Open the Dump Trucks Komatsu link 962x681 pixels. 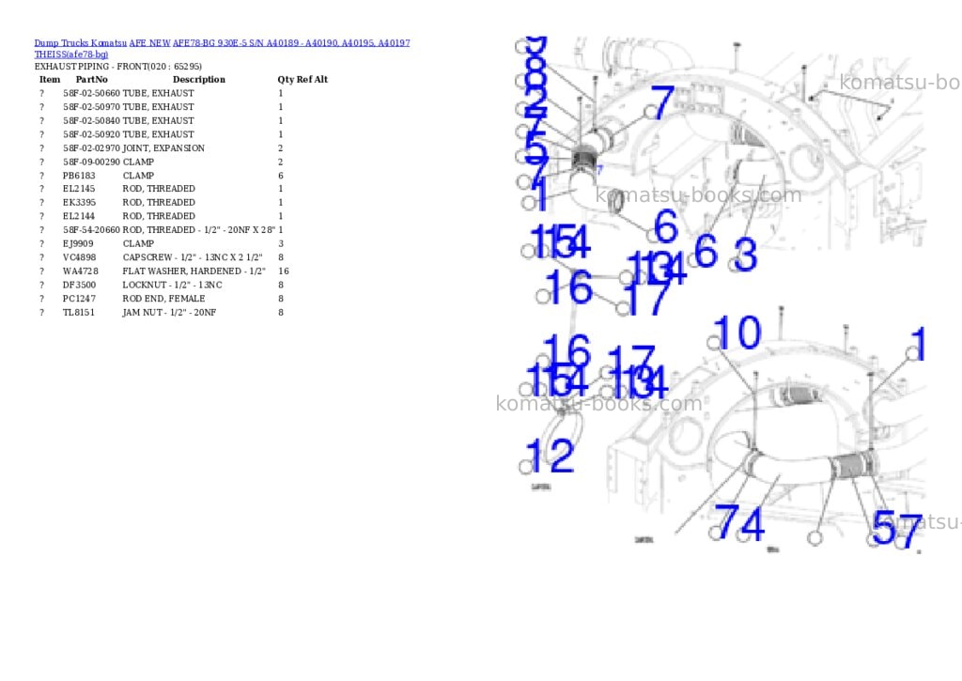(x=81, y=43)
